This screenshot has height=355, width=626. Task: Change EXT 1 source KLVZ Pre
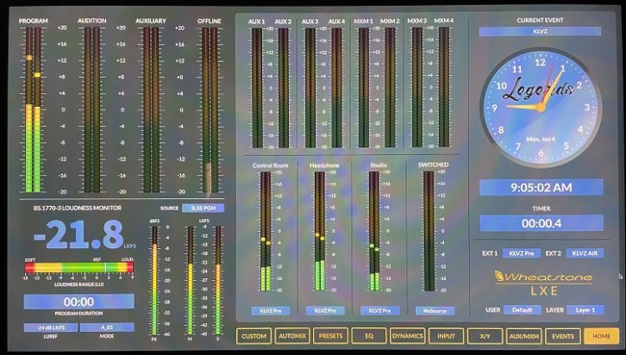tap(522, 252)
